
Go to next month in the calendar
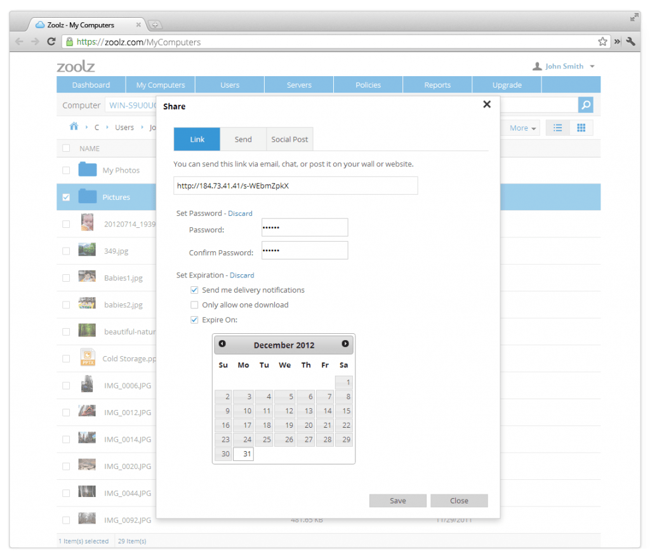(x=345, y=344)
